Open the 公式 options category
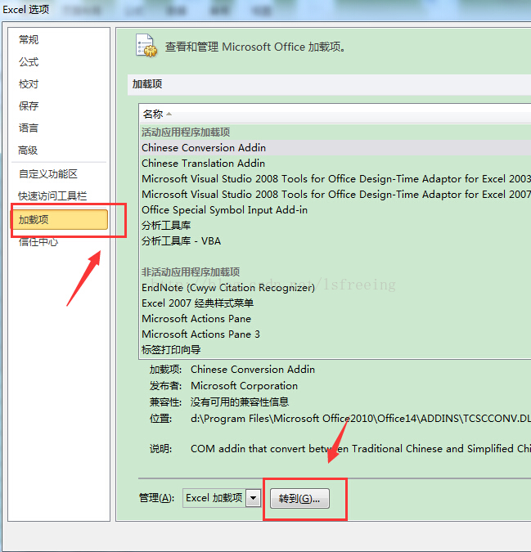Screen dimensions: 531x552 pos(29,62)
